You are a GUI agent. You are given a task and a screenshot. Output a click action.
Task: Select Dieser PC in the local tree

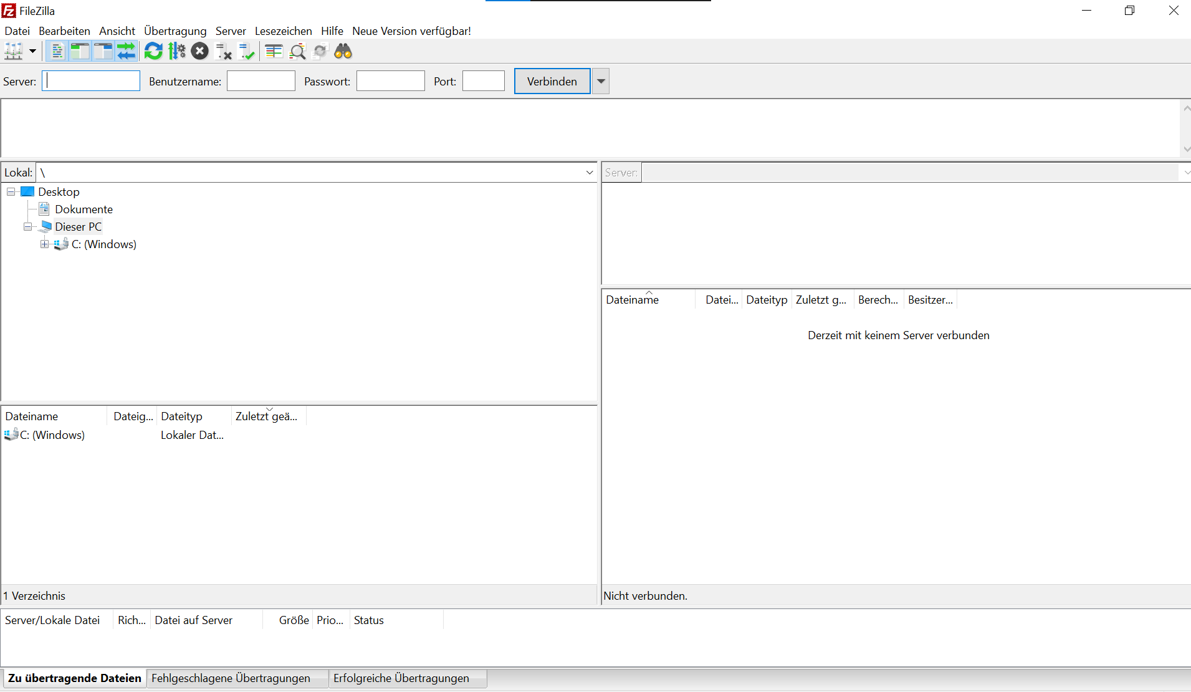pos(78,227)
